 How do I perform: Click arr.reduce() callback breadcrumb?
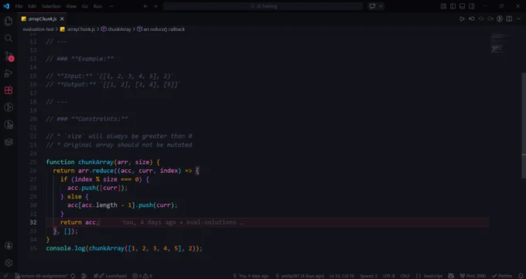click(x=161, y=29)
